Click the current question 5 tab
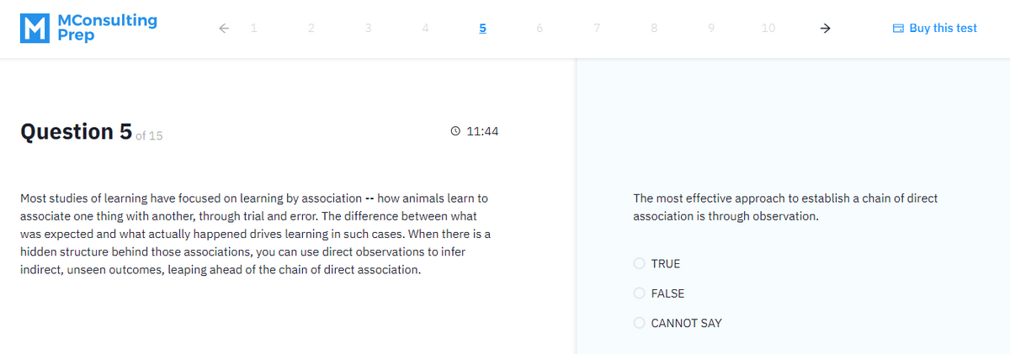 [x=482, y=29]
